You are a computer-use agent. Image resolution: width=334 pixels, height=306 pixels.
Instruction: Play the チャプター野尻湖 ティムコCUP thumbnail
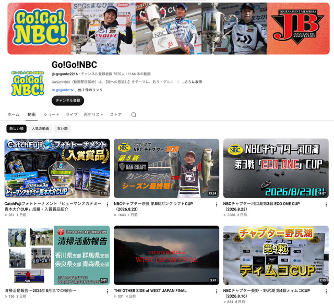click(x=276, y=255)
